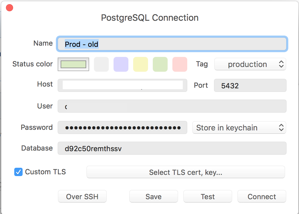Pick the gray status color swatch
299x214 pixels.
click(101, 64)
